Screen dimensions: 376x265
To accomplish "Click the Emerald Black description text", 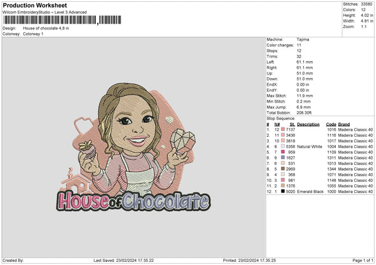I will tap(310, 191).
